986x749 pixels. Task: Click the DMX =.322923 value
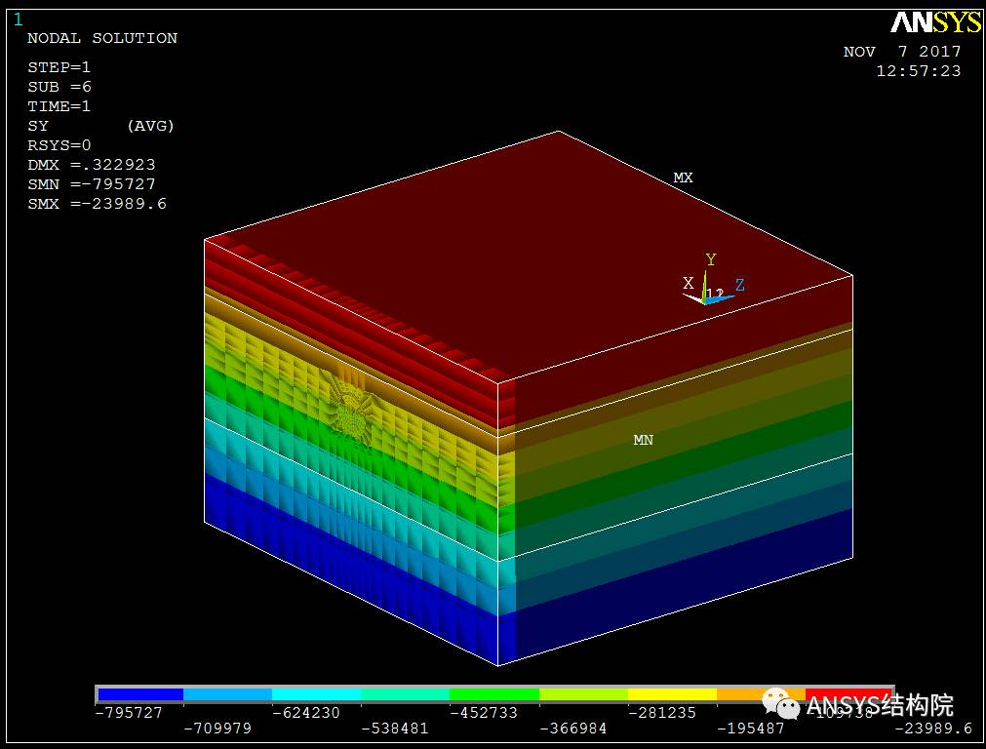coord(91,164)
